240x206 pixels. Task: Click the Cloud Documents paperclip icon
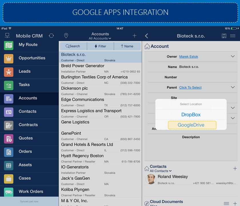click(x=147, y=203)
